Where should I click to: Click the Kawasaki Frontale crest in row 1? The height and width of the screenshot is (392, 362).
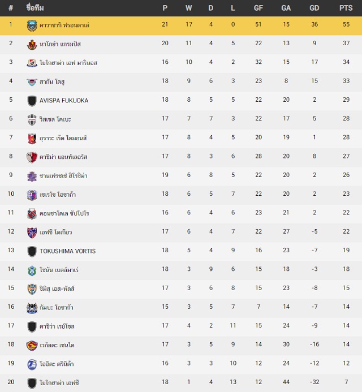coord(32,26)
